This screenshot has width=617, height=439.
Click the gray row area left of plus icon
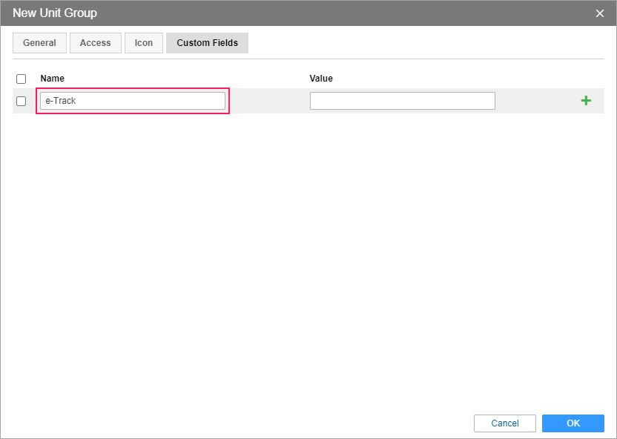pyautogui.click(x=537, y=101)
